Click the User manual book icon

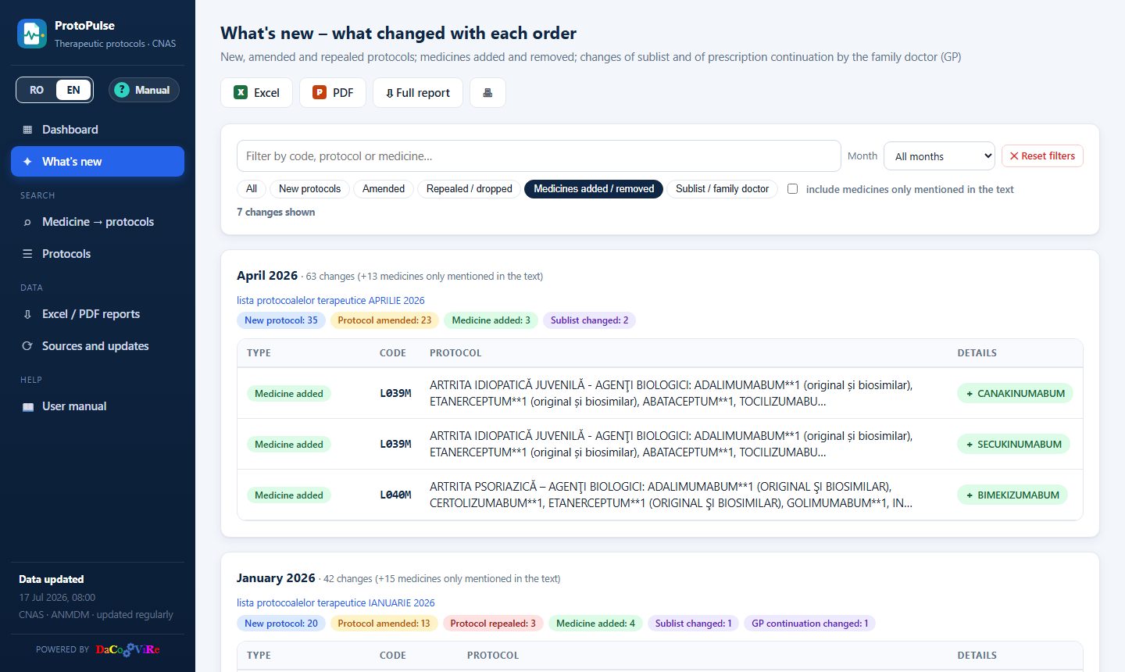tap(28, 406)
